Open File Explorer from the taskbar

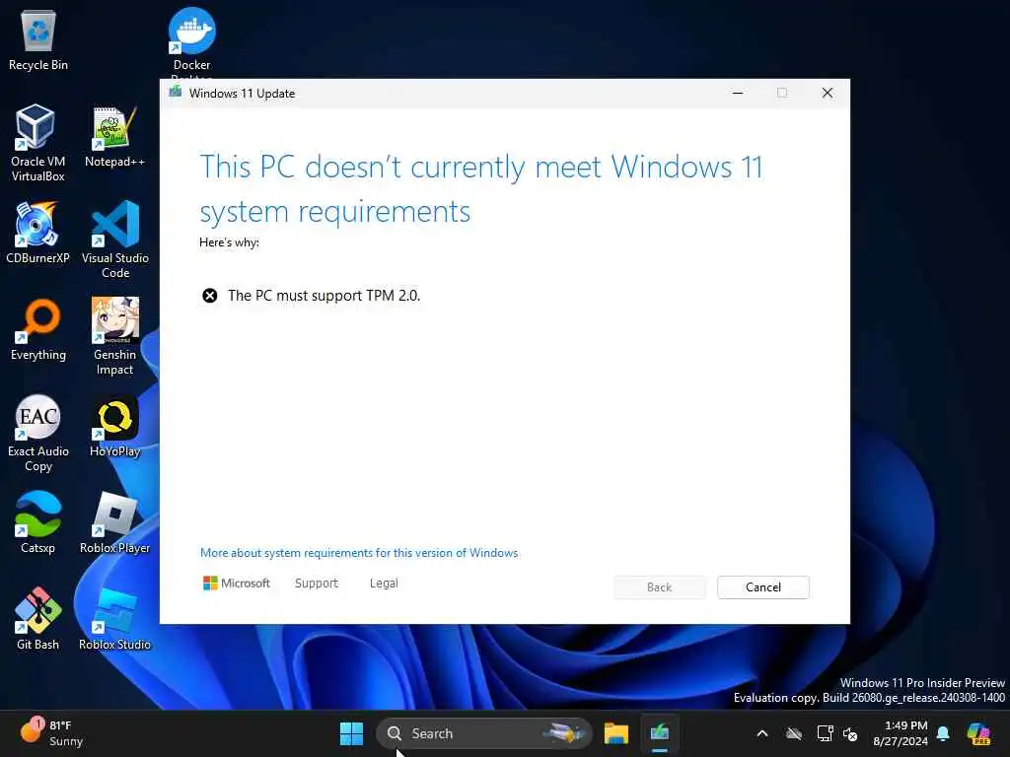[615, 733]
